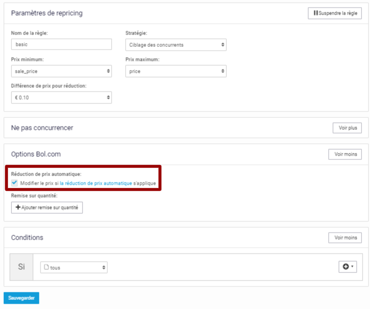
Task: Click the Paramètres de repricing heading
Action: tap(47, 13)
